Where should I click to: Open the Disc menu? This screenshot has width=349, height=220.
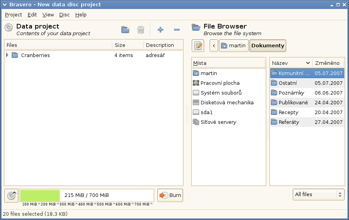point(64,15)
